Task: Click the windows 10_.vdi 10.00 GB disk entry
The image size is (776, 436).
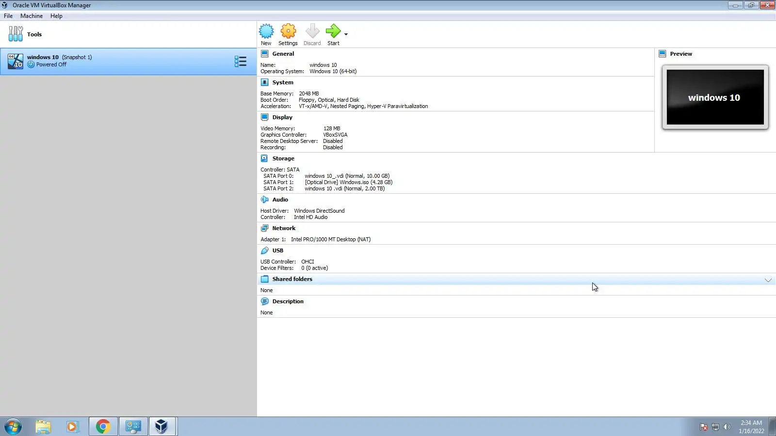Action: click(x=347, y=176)
